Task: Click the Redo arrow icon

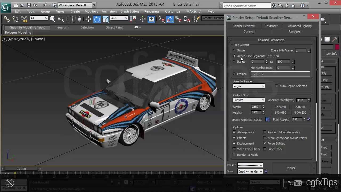Action: click(x=44, y=5)
